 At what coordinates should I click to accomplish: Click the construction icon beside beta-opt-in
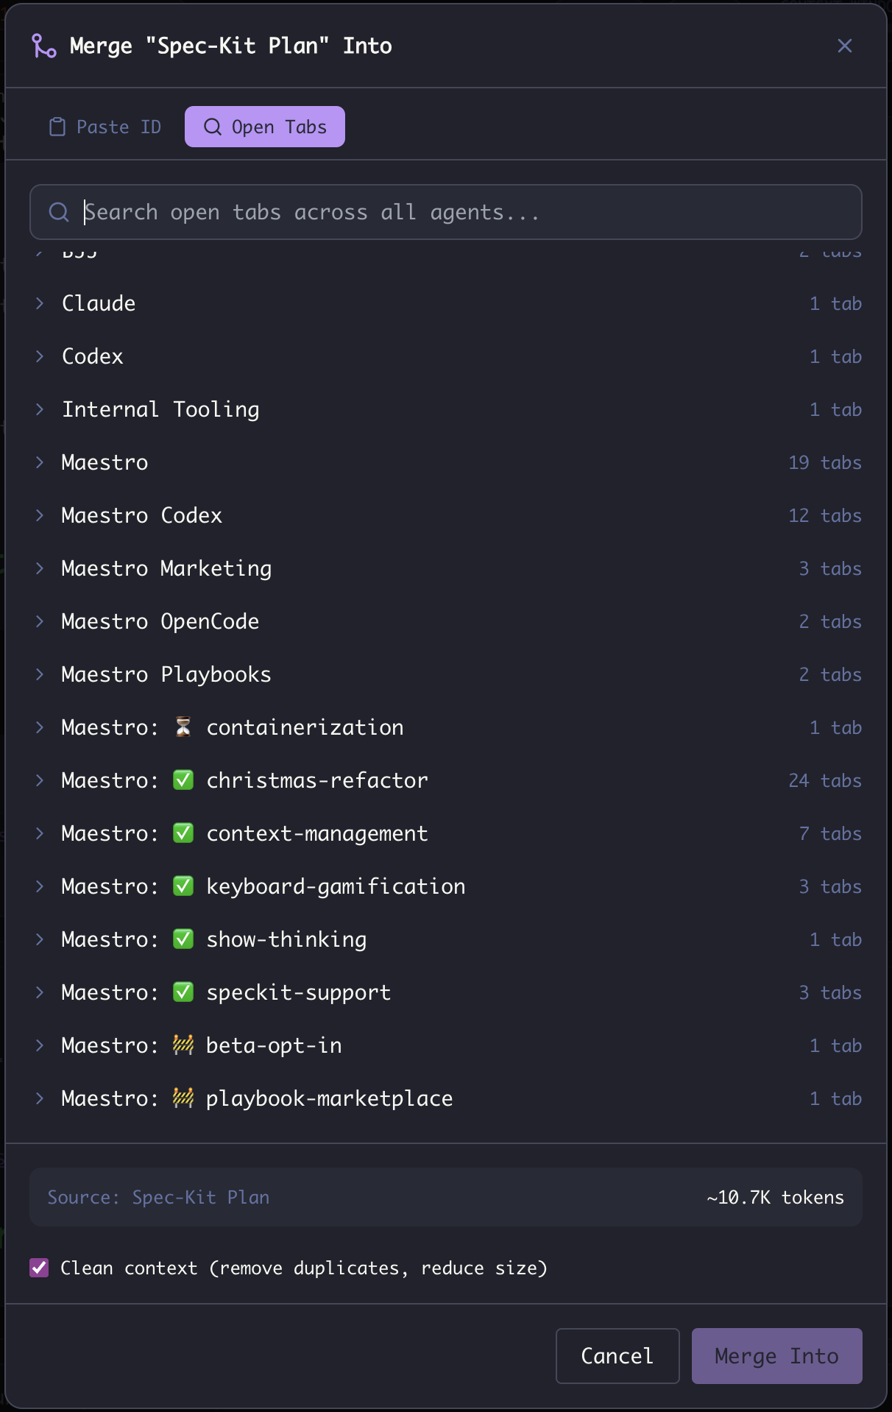182,1045
